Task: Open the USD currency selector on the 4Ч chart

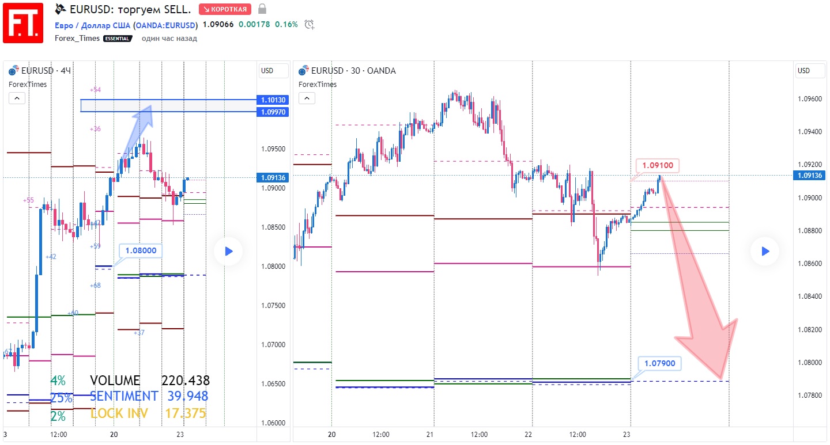Action: pyautogui.click(x=274, y=71)
